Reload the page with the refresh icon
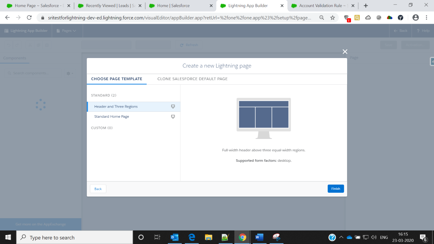The width and height of the screenshot is (434, 244). coord(29,18)
